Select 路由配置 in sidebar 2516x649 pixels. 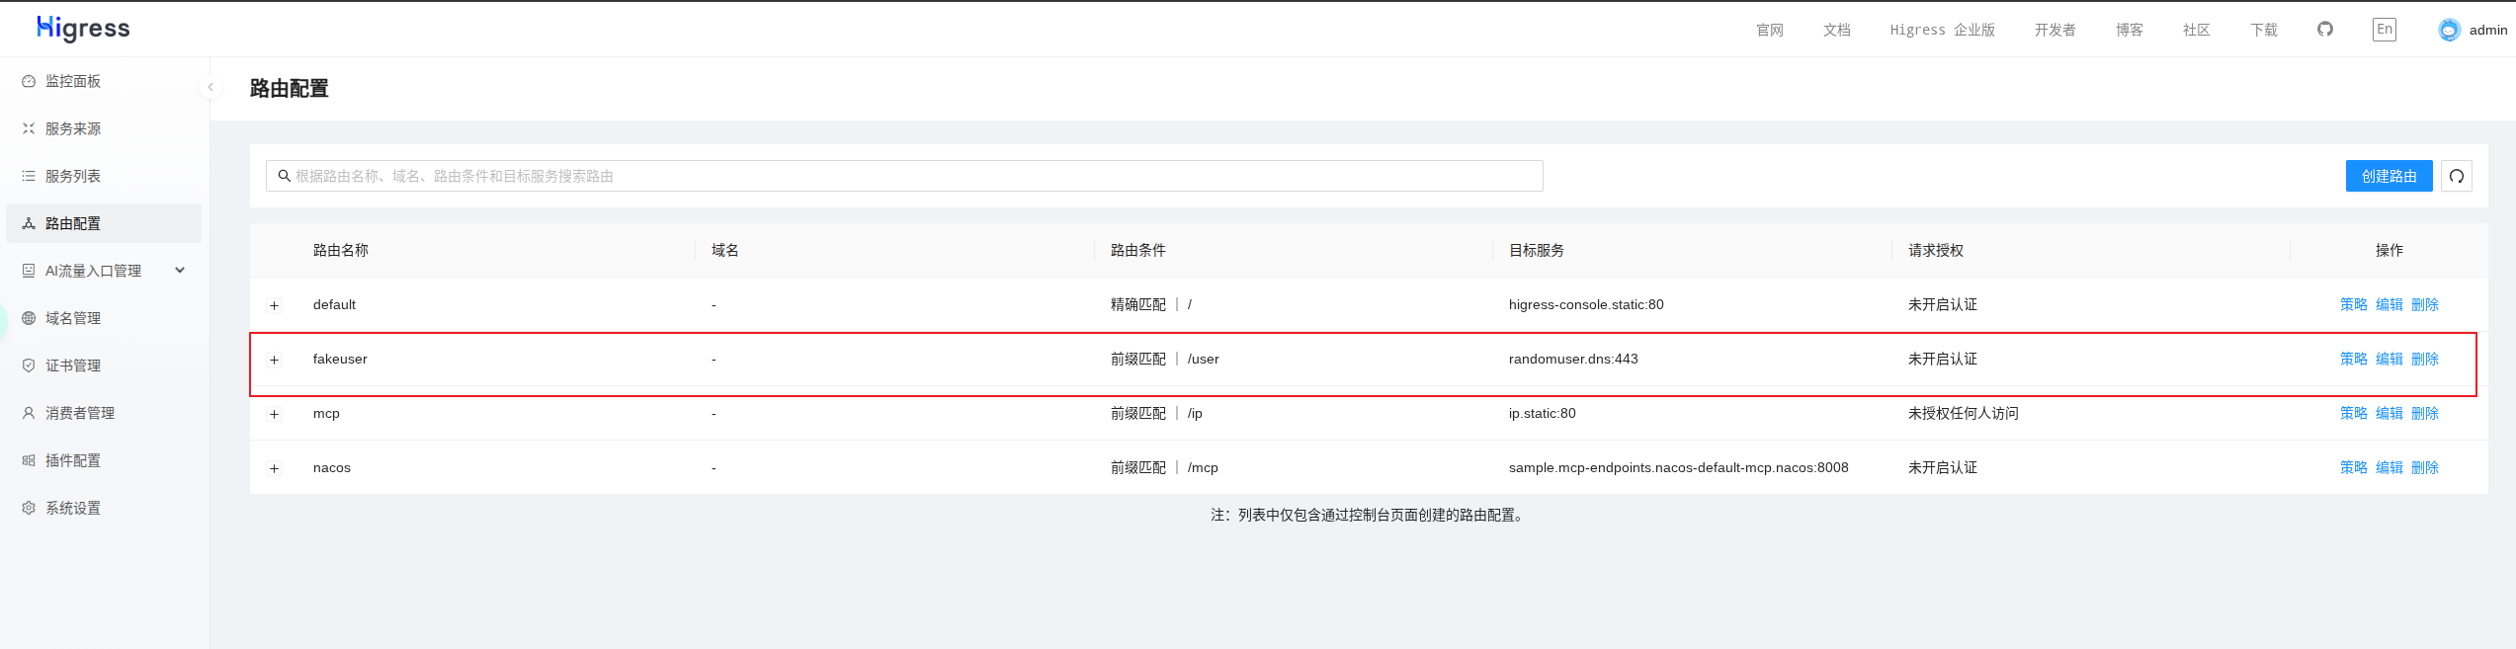pyautogui.click(x=104, y=223)
